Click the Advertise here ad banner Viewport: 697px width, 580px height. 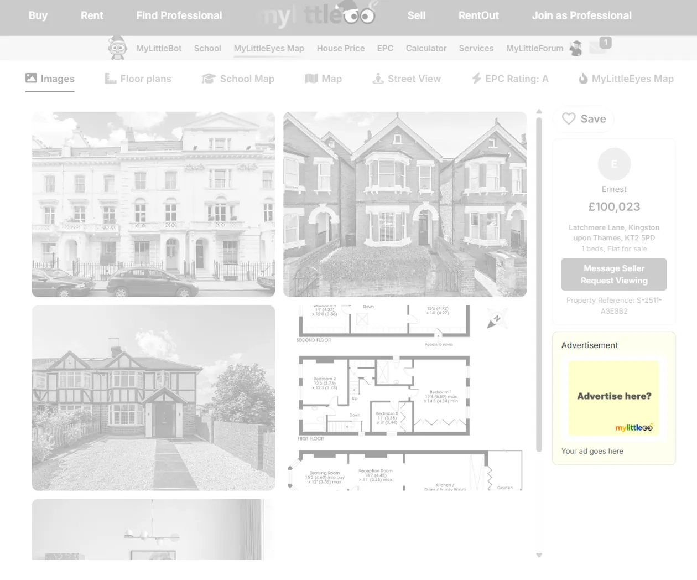(614, 398)
